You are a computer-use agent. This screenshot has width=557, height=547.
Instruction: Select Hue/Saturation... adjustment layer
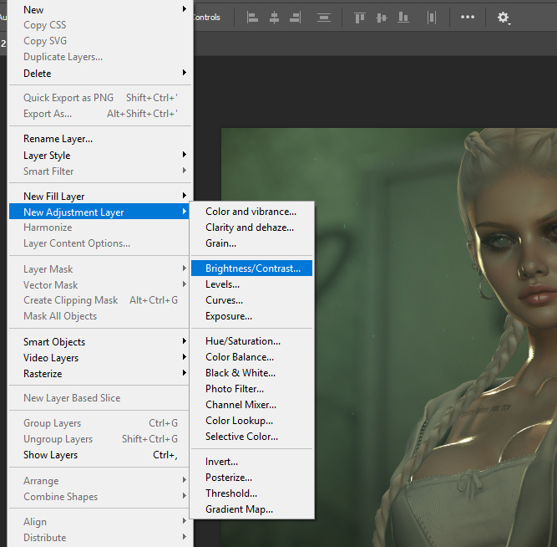(x=251, y=341)
